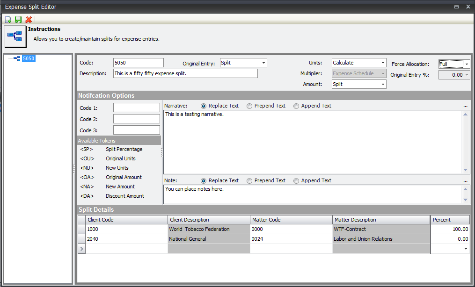This screenshot has width=475, height=287.
Task: Open the Original Entry dropdown
Action: pyautogui.click(x=263, y=63)
